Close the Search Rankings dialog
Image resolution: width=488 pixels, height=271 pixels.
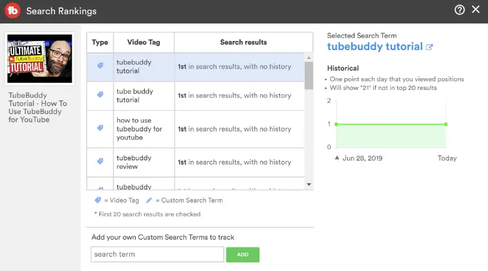[476, 9]
